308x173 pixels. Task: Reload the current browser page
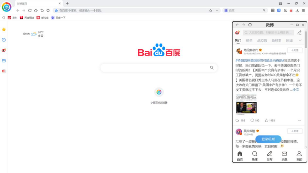click(x=30, y=11)
